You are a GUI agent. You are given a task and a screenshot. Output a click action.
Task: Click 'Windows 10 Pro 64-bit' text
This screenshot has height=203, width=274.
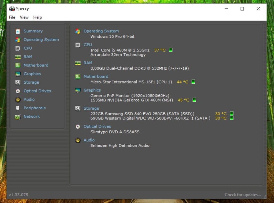pyautogui.click(x=112, y=37)
